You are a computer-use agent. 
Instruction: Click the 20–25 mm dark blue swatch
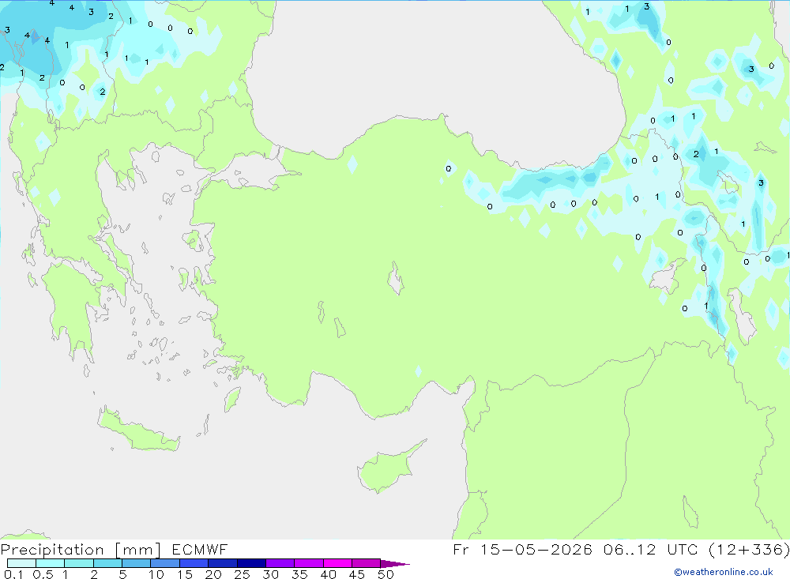point(223,563)
